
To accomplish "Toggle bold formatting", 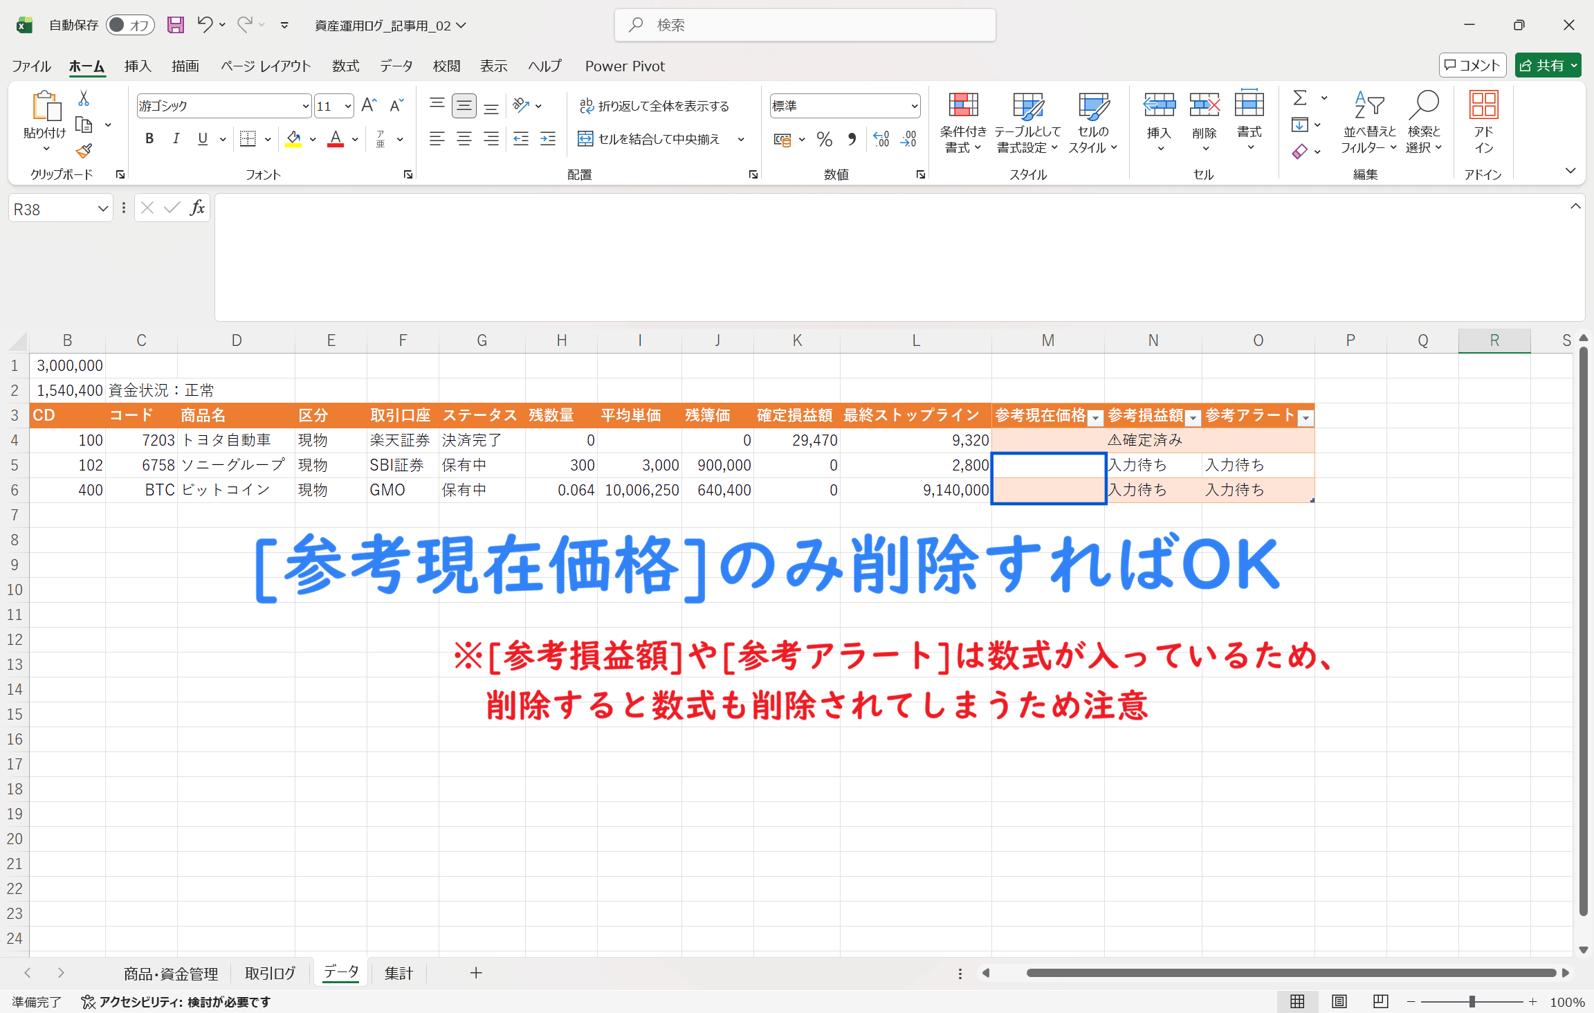I will pyautogui.click(x=149, y=140).
